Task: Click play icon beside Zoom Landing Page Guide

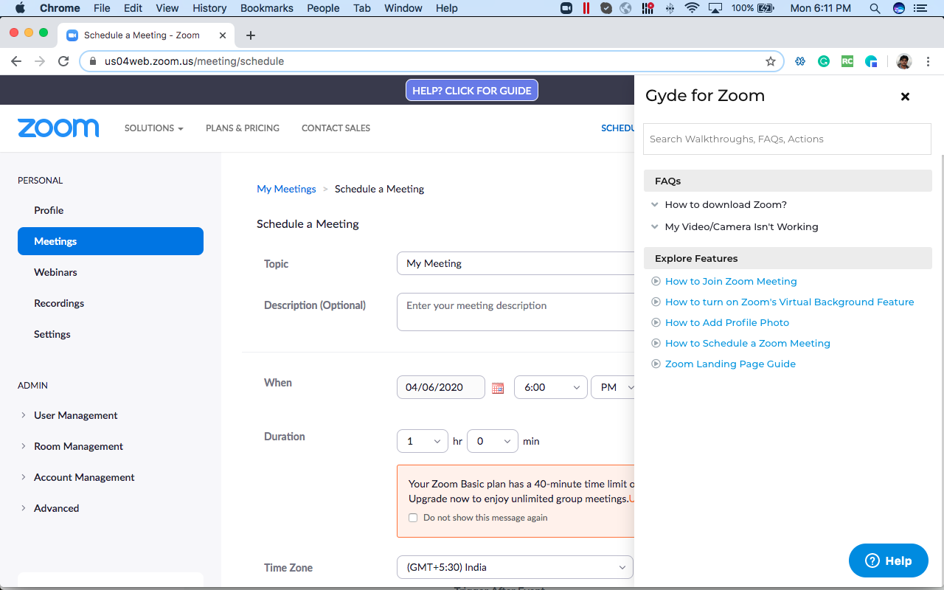Action: point(656,364)
